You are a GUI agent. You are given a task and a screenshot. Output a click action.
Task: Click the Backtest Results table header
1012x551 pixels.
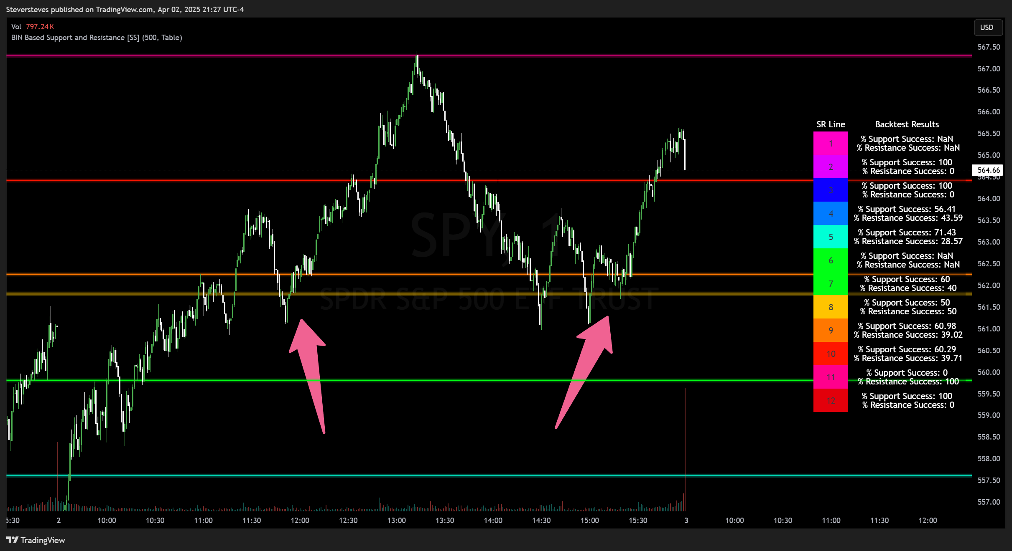(x=907, y=124)
